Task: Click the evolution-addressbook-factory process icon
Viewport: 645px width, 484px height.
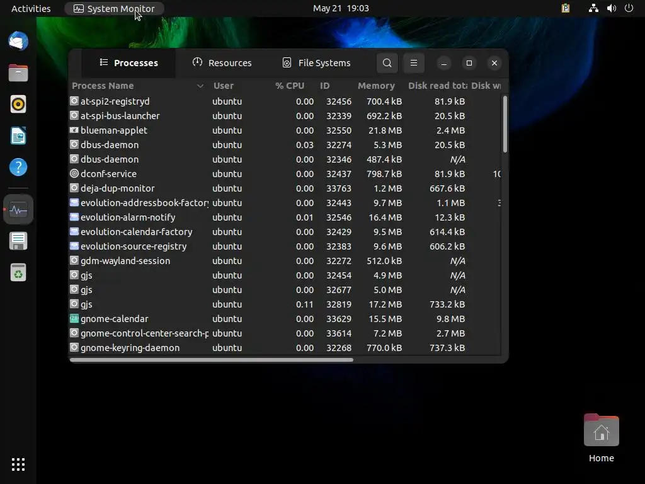Action: (x=74, y=202)
